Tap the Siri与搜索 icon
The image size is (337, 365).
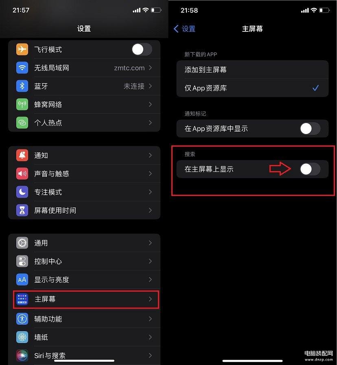tap(22, 356)
